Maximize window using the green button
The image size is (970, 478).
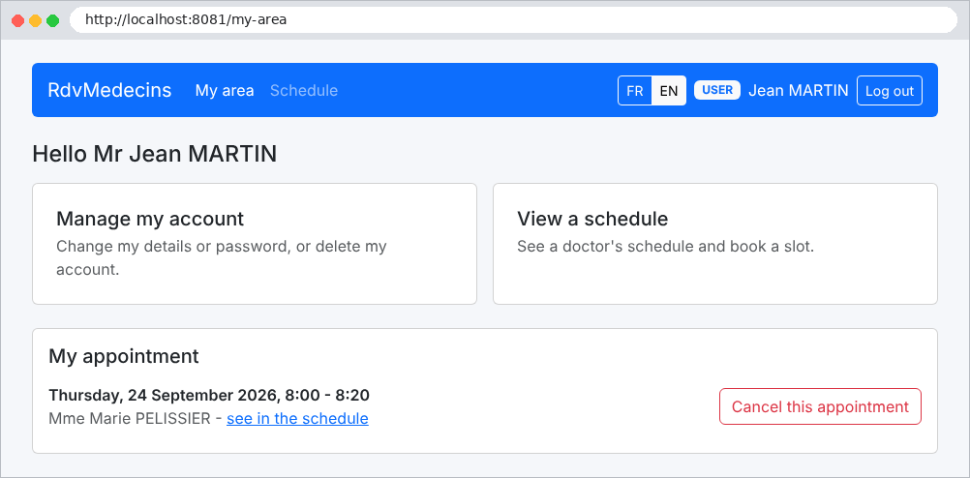(52, 20)
